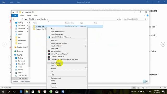Choose Restore previous versions
The height and width of the screenshot is (94, 167).
67,43
